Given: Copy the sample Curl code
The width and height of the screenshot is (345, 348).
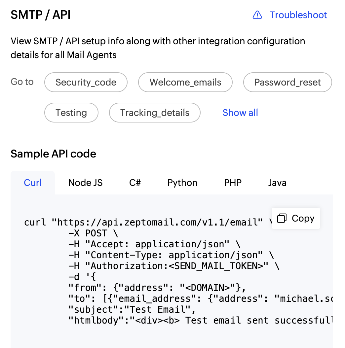Looking at the screenshot, I should (x=295, y=218).
